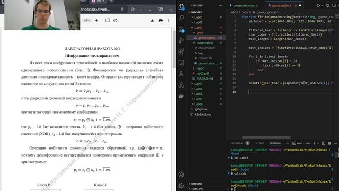The height and width of the screenshot is (191, 339).
Task: Split the editor to the right
Action: 334,5
